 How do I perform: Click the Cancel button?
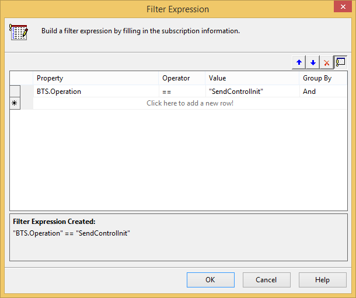(267, 280)
